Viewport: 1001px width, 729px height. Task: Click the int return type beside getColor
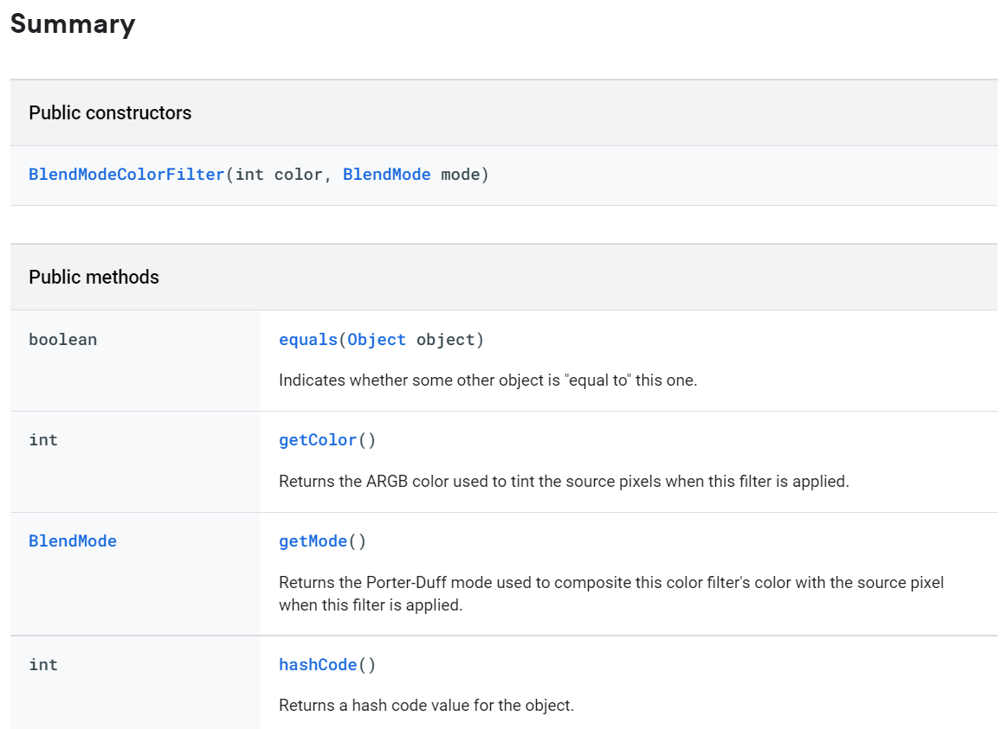(43, 440)
